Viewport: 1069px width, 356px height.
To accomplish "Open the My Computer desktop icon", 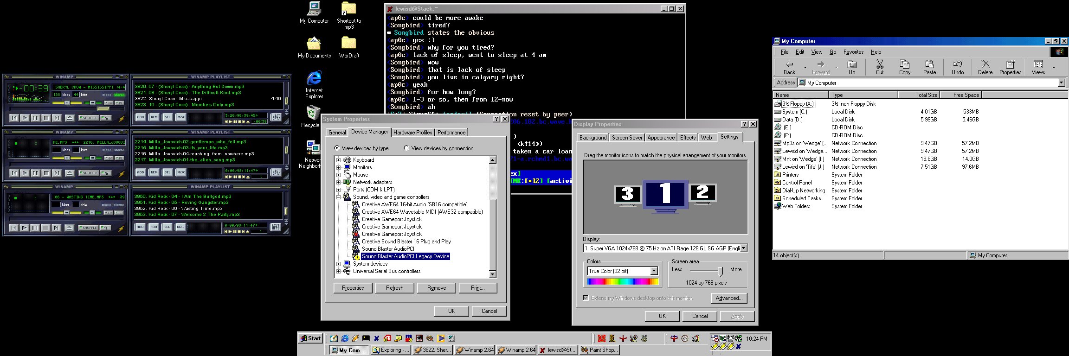I will [x=314, y=13].
